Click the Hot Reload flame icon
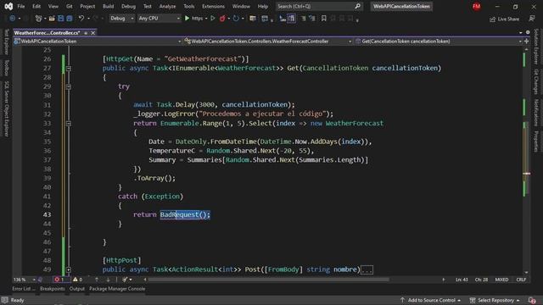This screenshot has width=543, height=305. tap(222, 19)
